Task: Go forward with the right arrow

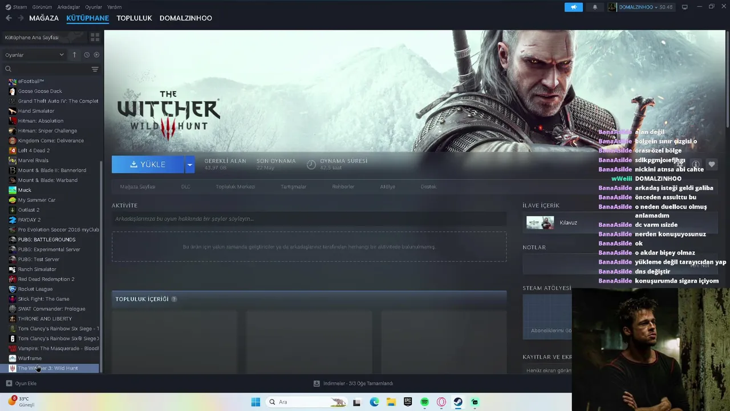Action: [x=21, y=18]
